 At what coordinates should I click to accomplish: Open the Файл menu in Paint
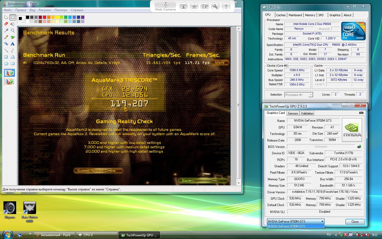click(8, 10)
